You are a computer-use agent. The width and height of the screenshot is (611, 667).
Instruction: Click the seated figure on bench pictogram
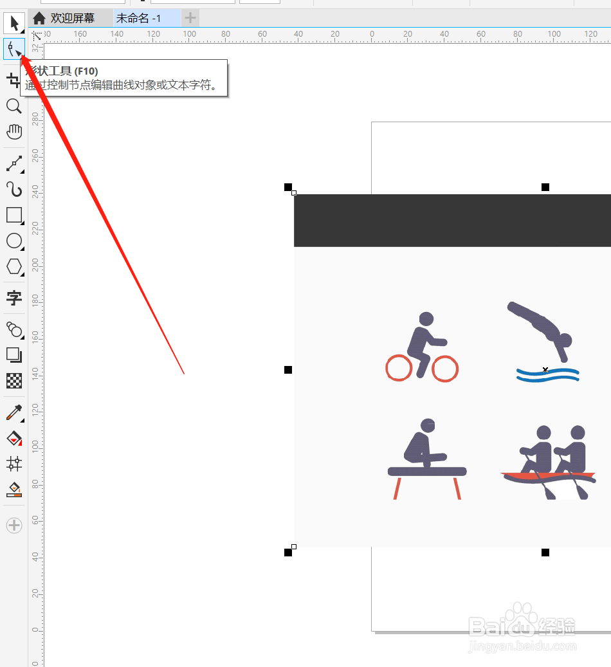(x=427, y=459)
